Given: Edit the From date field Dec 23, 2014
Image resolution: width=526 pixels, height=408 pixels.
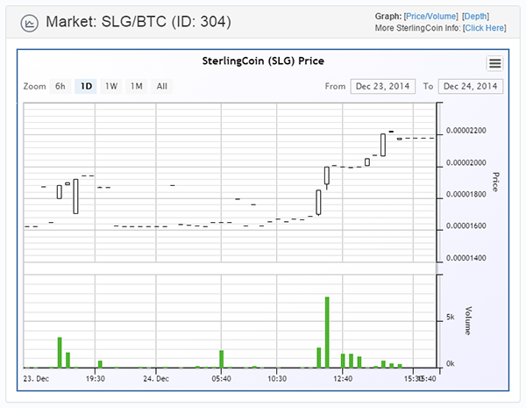Looking at the screenshot, I should pos(383,86).
